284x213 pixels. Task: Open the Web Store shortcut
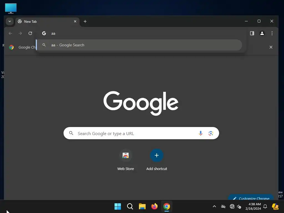coord(126,160)
